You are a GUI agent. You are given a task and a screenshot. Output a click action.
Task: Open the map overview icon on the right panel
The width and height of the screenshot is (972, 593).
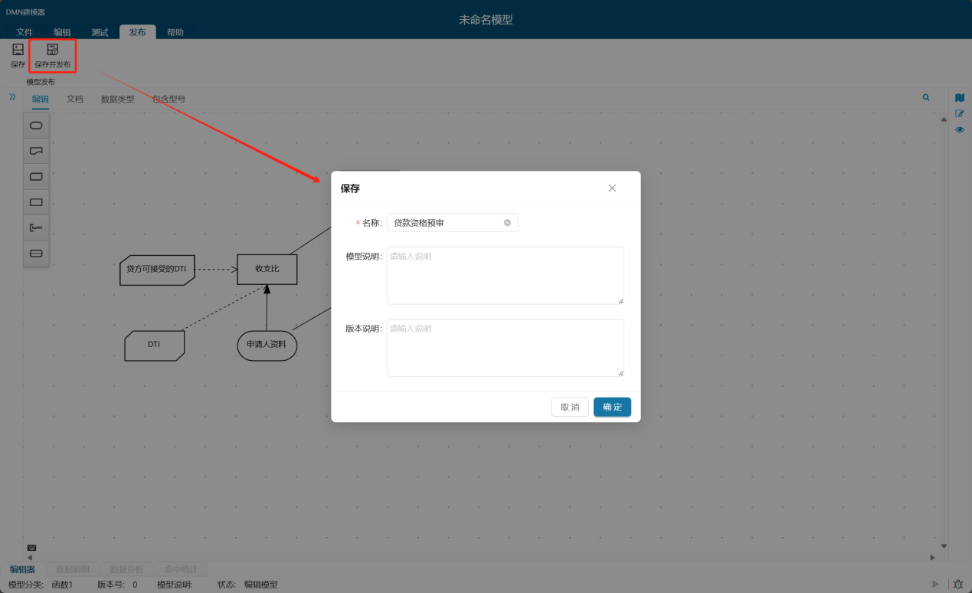coord(960,98)
